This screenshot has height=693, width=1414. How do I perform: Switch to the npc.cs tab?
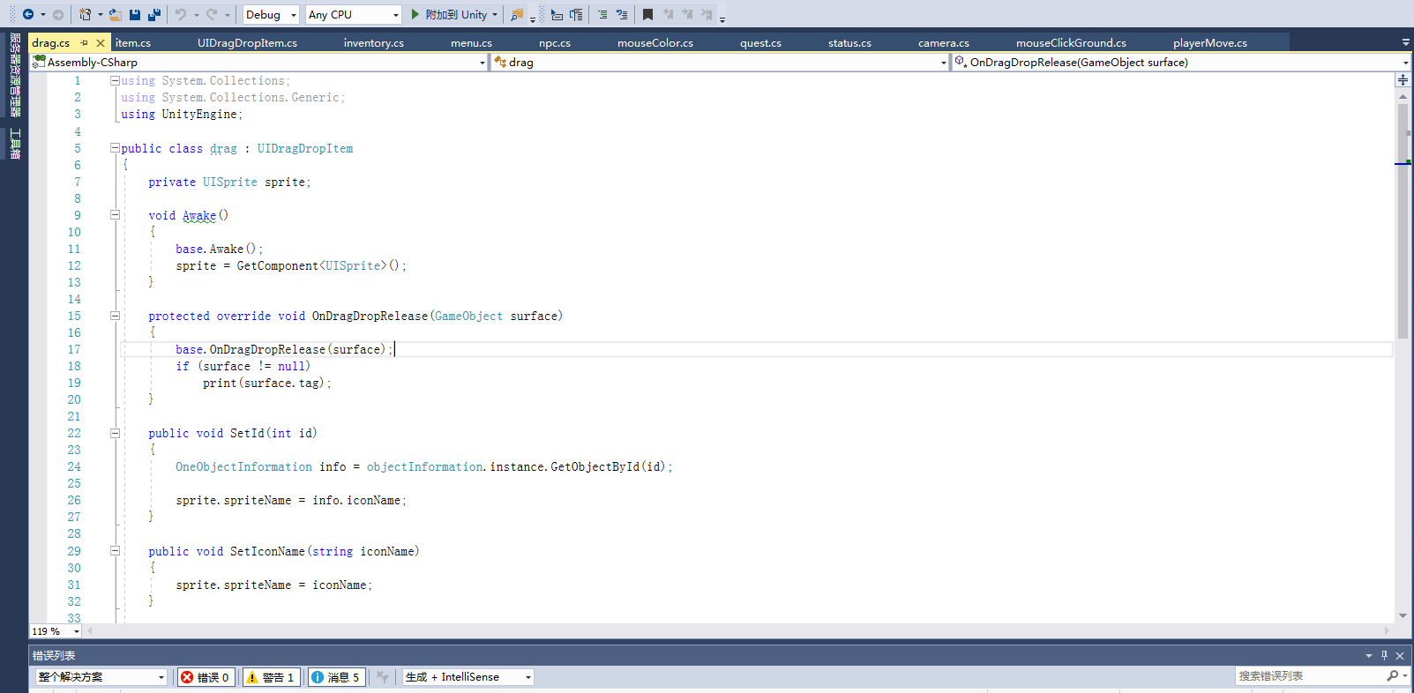(x=554, y=42)
